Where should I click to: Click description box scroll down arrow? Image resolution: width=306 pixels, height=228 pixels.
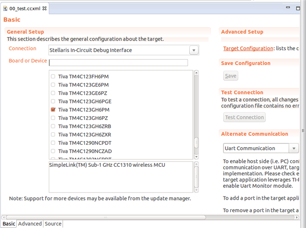197,190
